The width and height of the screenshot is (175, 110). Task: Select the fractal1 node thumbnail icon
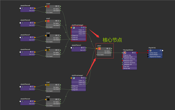48,50
